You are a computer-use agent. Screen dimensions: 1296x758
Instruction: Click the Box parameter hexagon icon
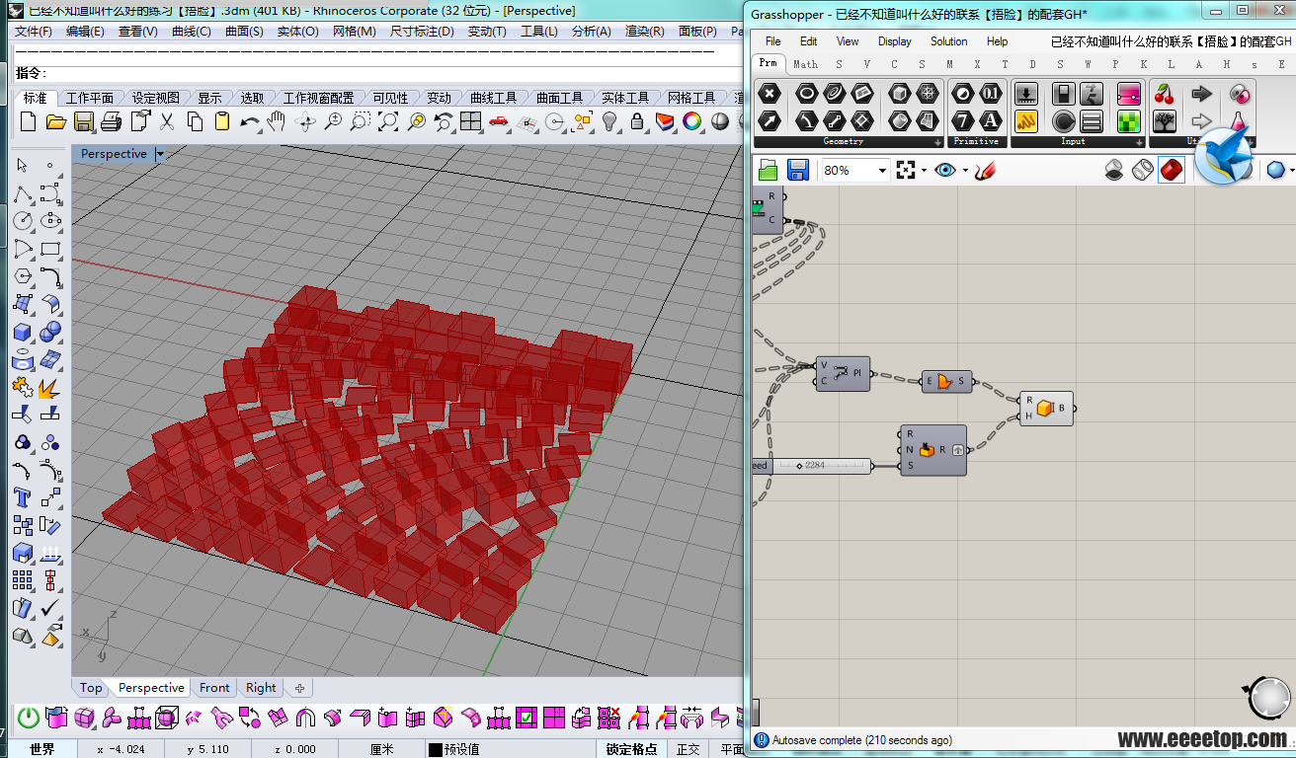(899, 94)
